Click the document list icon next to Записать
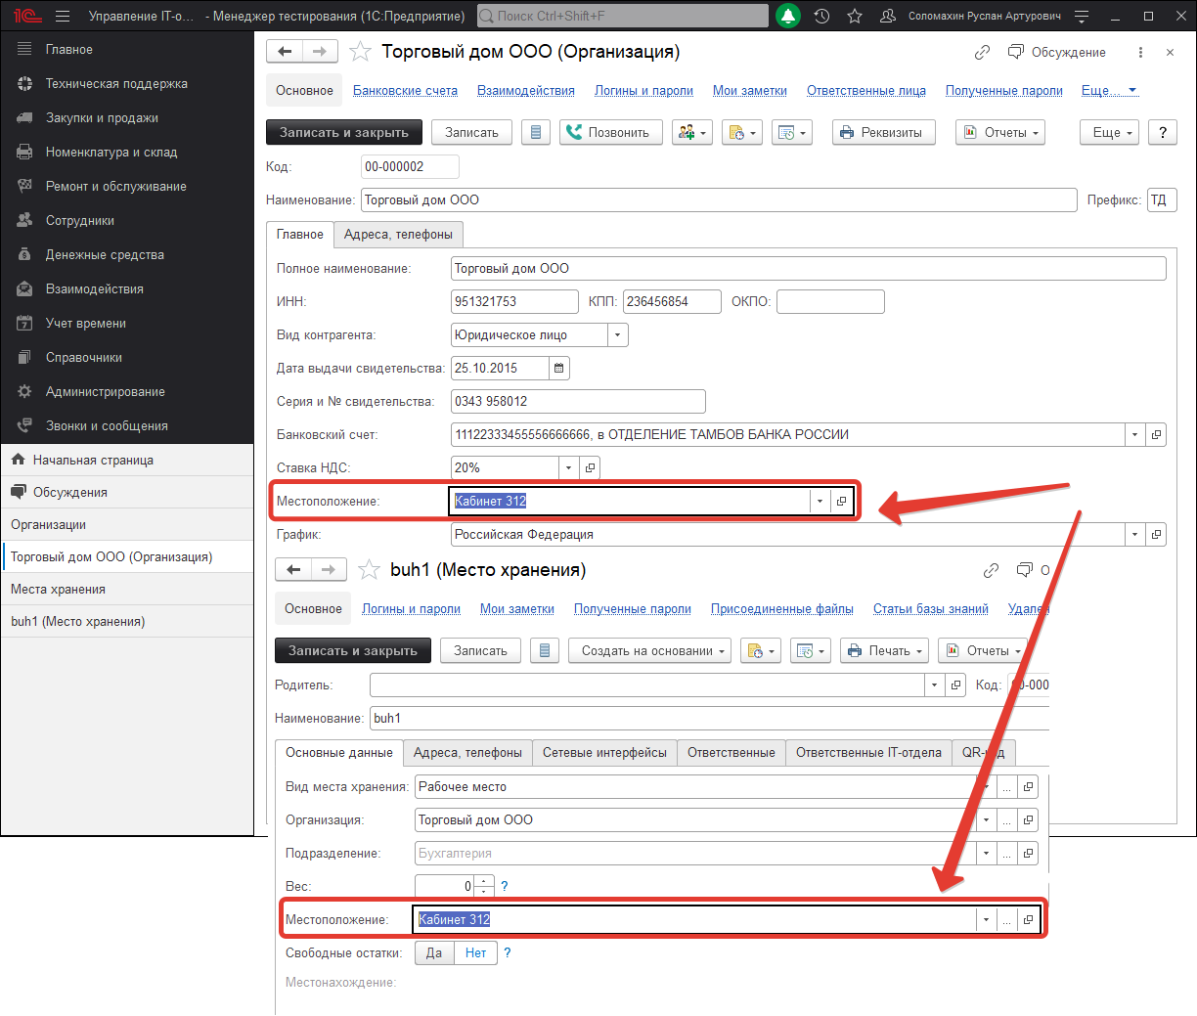The image size is (1197, 1016). 536,133
